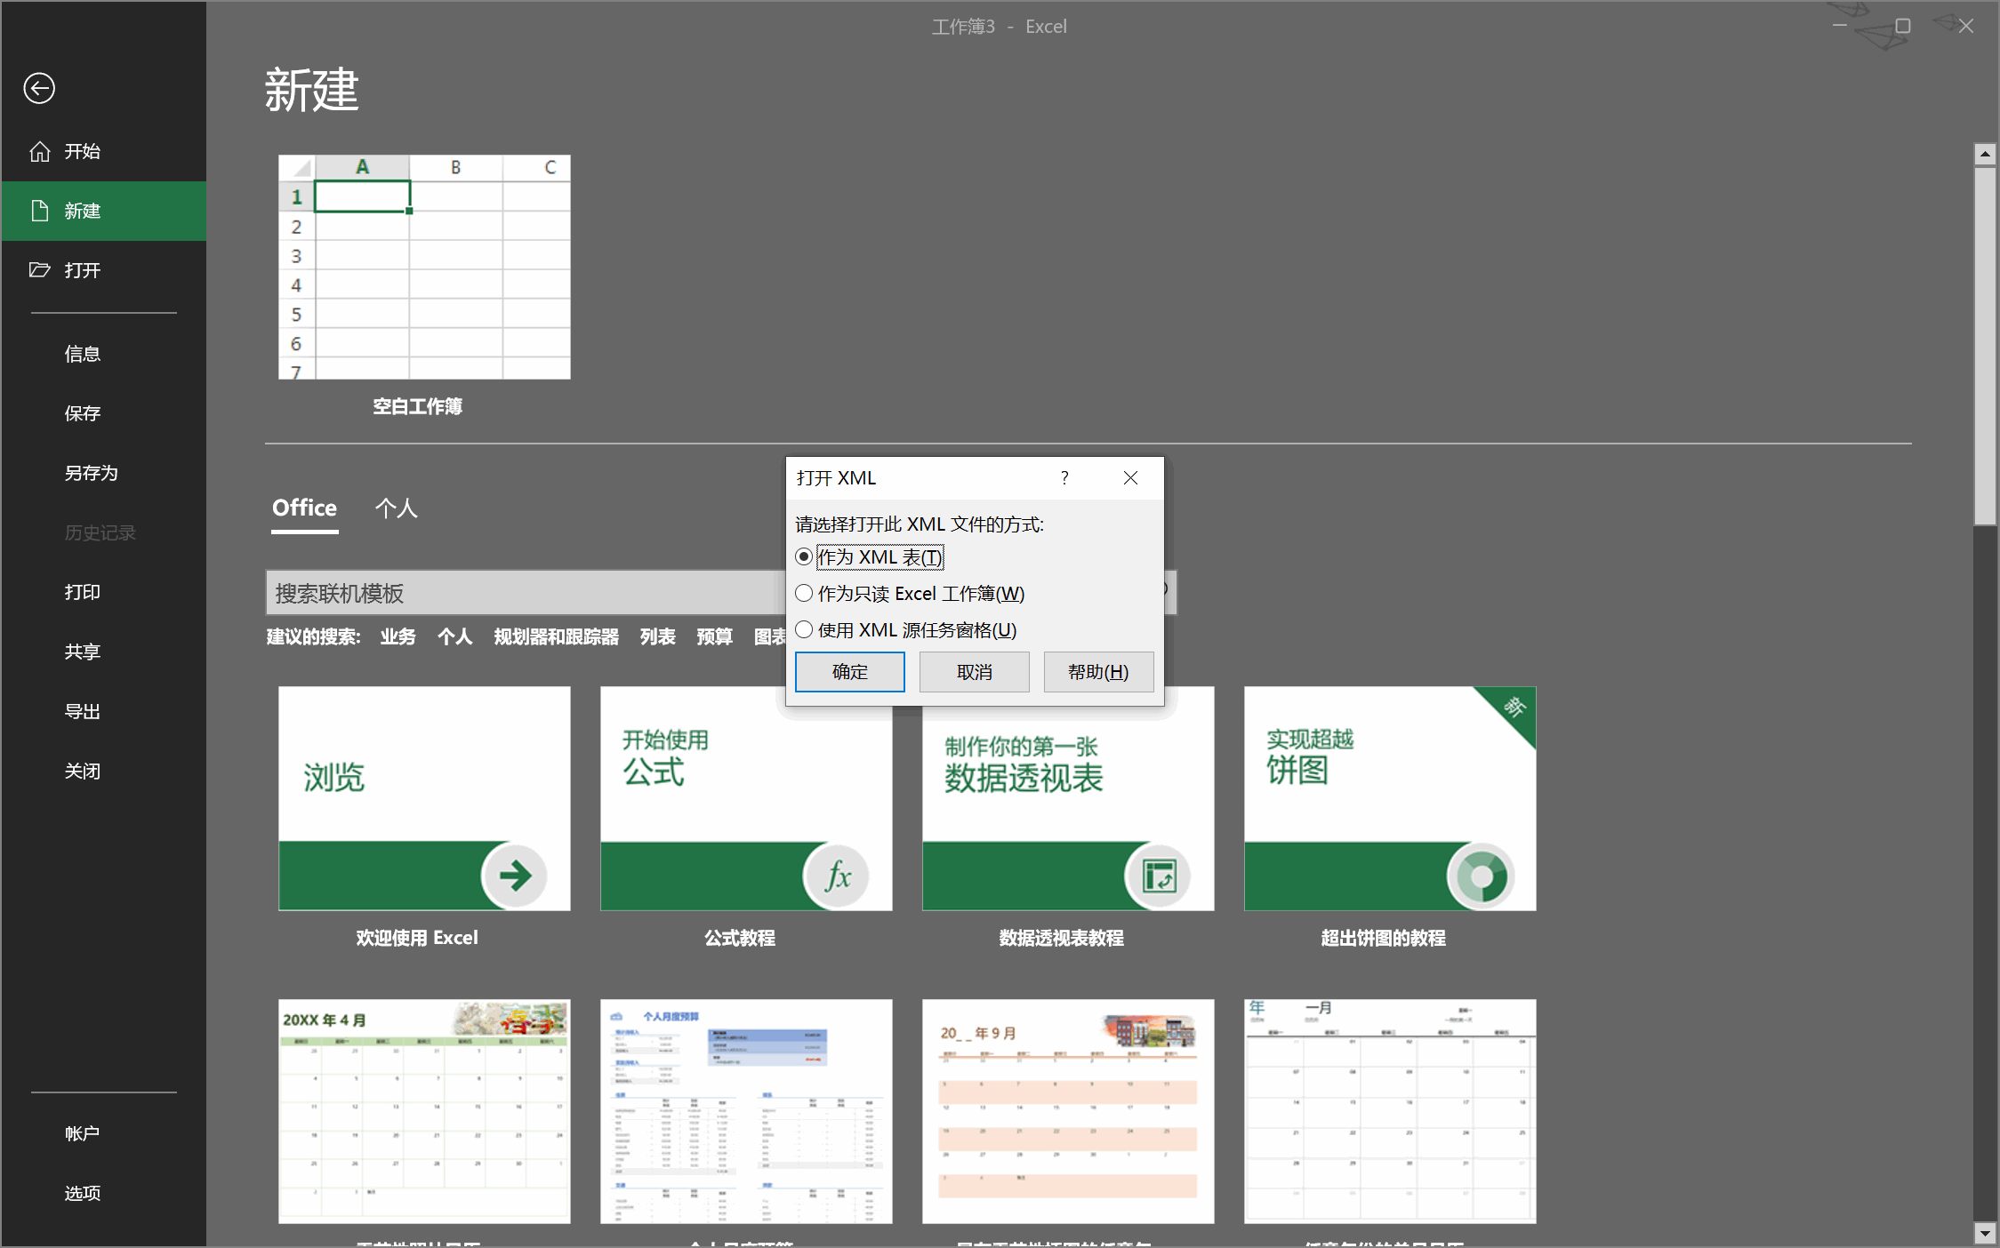2000x1248 pixels.
Task: Open the 年 一月 calendar template
Action: click(x=1390, y=1111)
